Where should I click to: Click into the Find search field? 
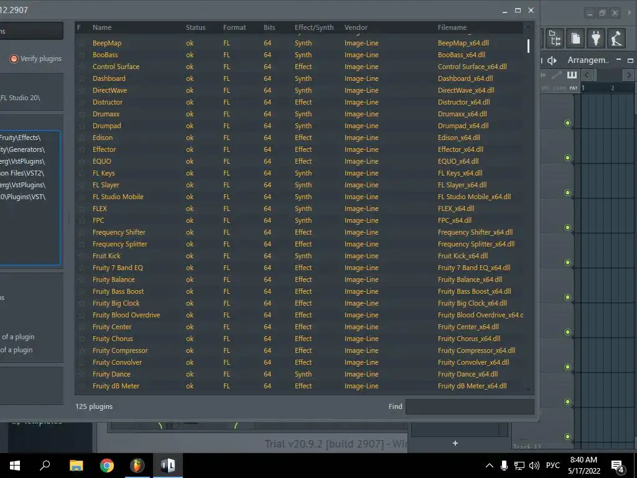coord(470,406)
